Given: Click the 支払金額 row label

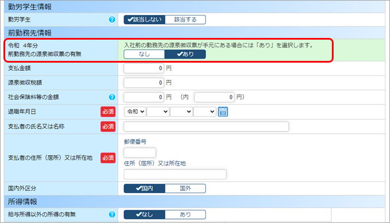Looking at the screenshot, I should [x=19, y=68].
